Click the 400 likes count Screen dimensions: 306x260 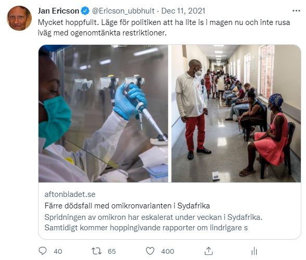(x=168, y=252)
